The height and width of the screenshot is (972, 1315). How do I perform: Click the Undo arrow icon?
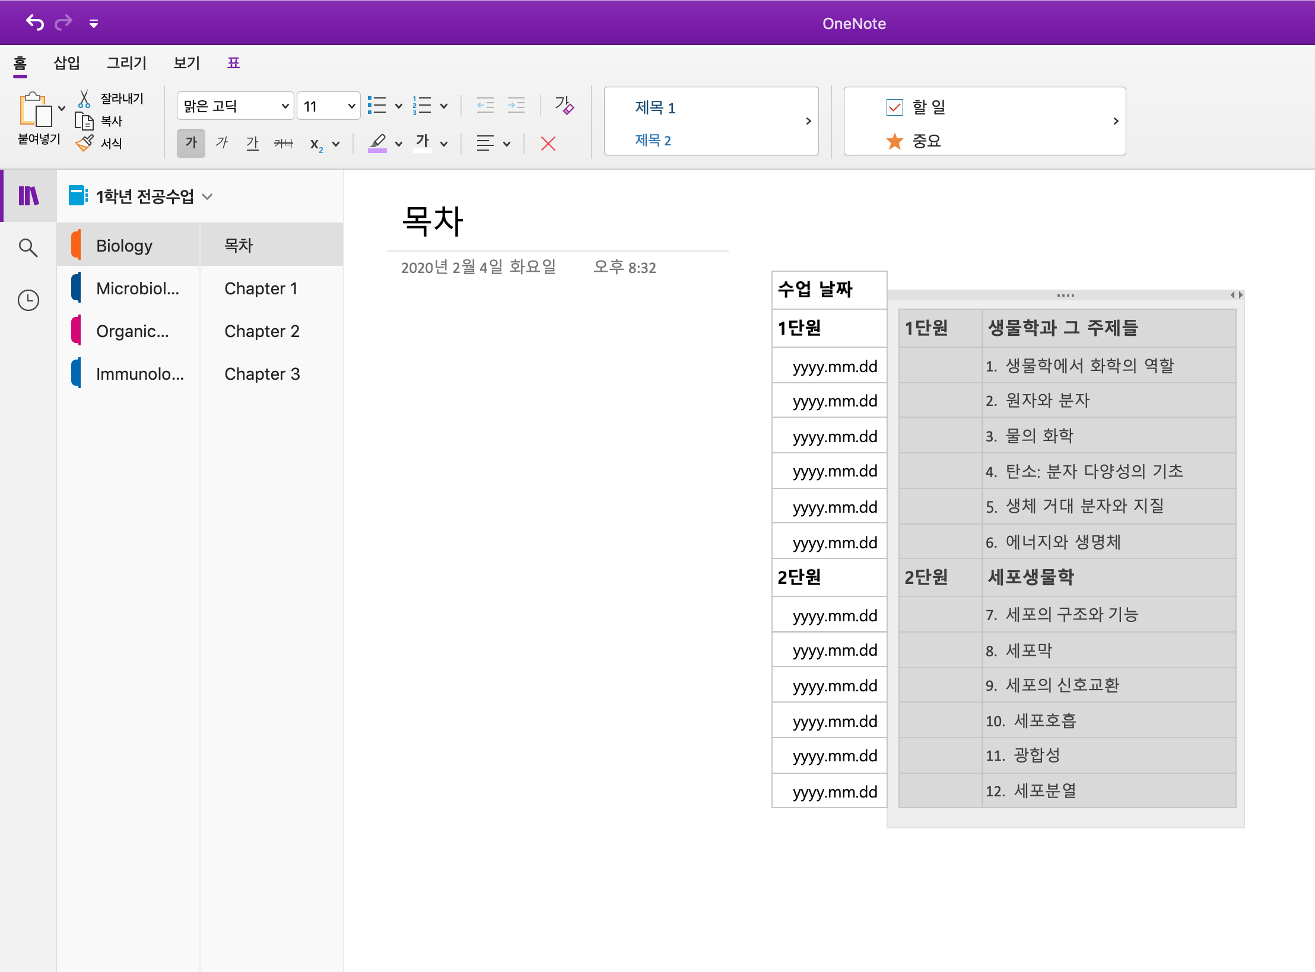35,23
